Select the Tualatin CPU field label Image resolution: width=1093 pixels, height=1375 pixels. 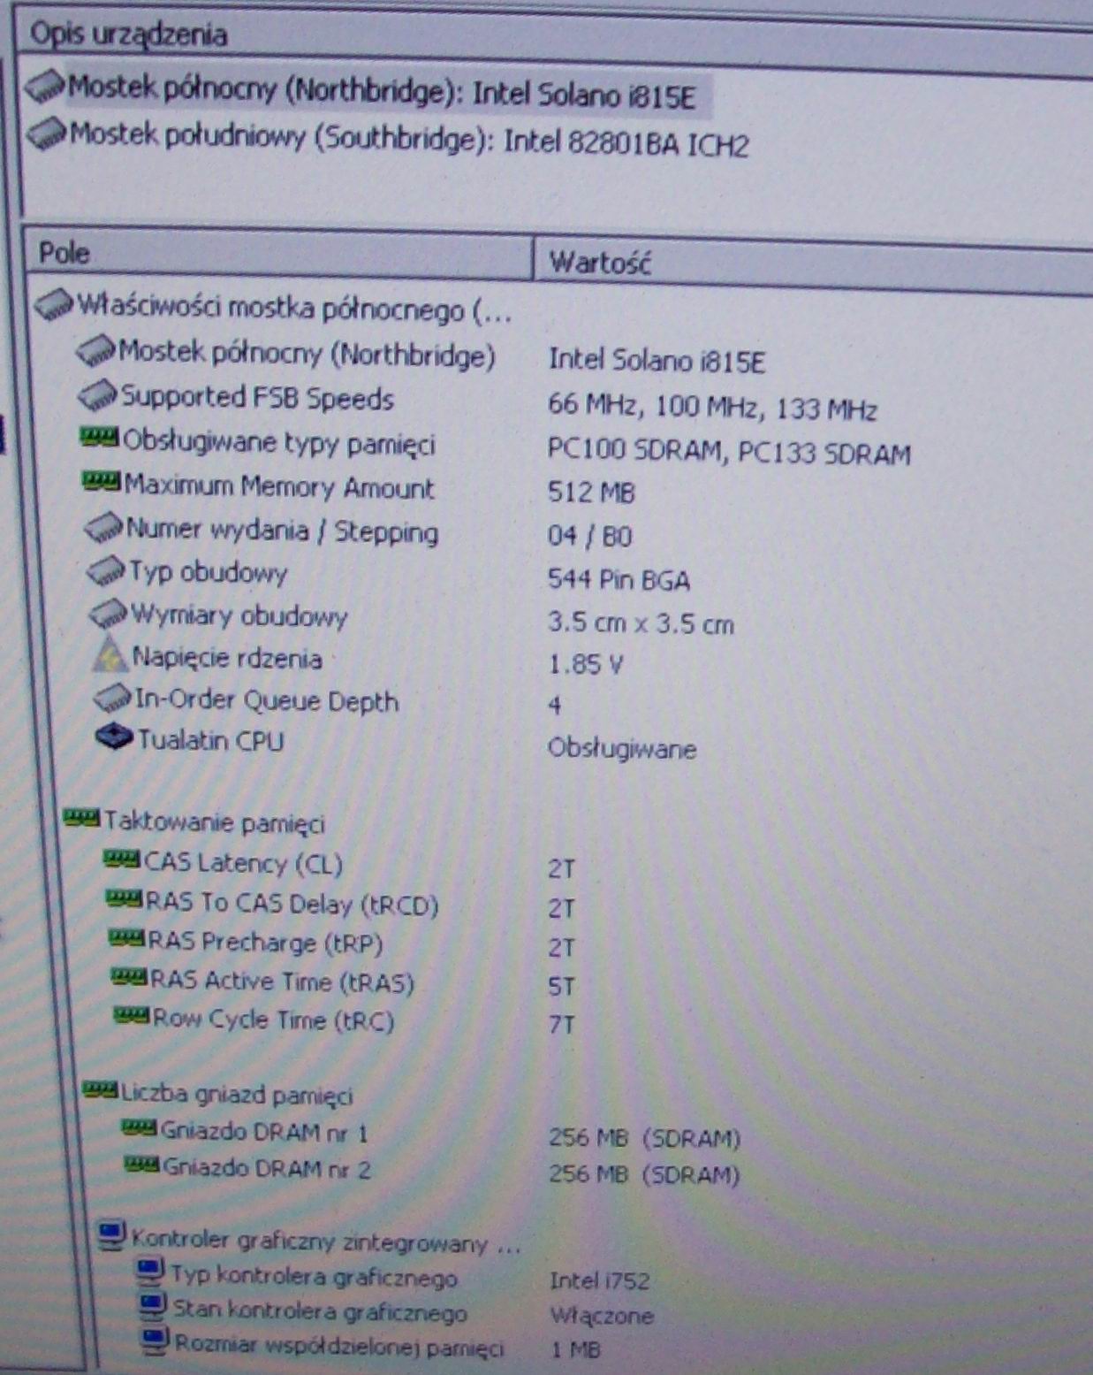click(x=210, y=739)
